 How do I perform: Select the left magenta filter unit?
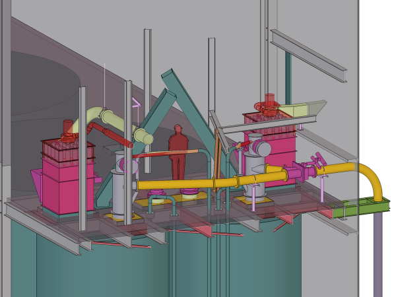pyautogui.click(x=67, y=177)
